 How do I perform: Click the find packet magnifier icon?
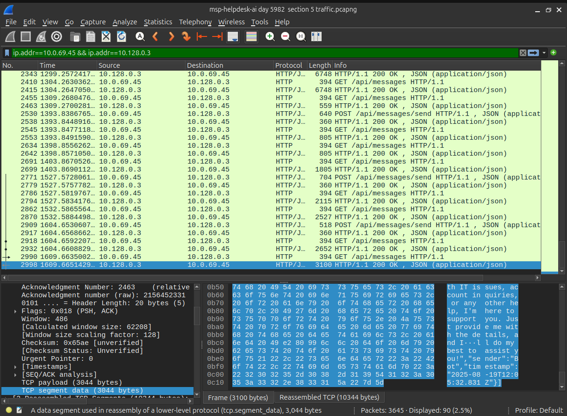point(140,36)
